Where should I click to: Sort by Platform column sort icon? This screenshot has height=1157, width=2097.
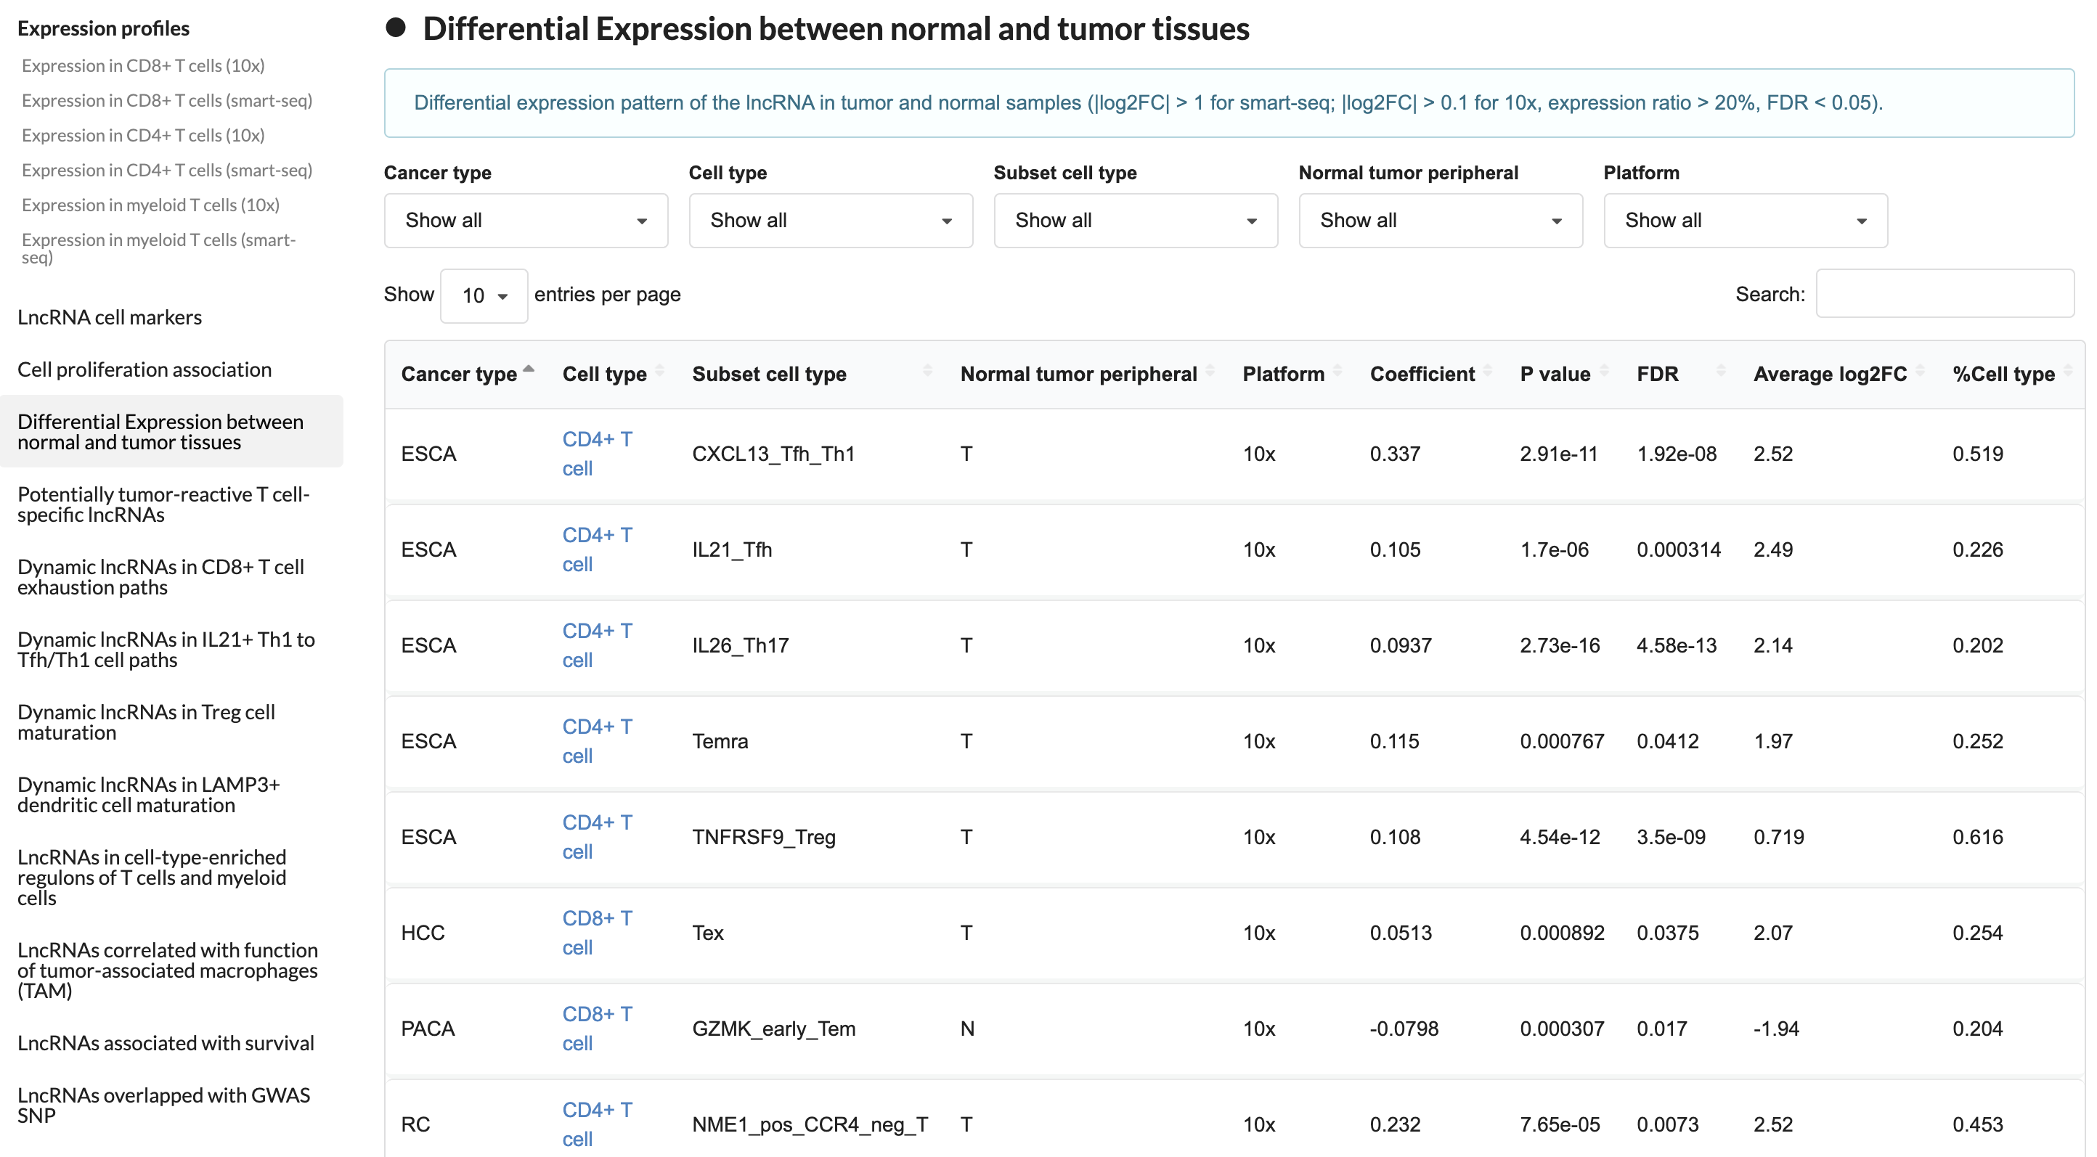(1337, 372)
